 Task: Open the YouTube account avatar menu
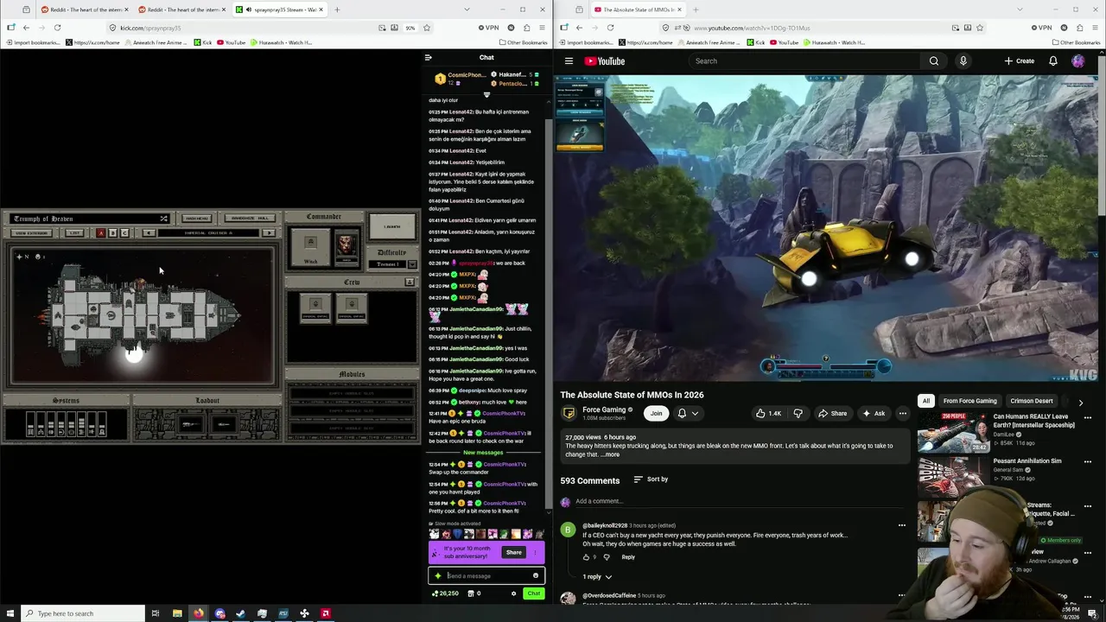(x=1078, y=61)
